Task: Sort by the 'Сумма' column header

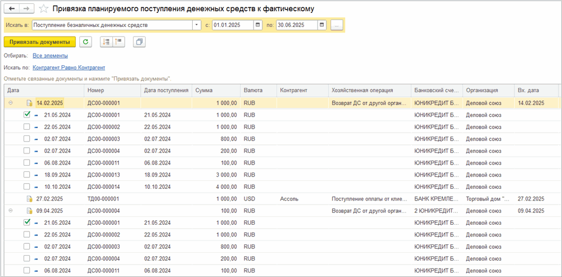Action: [214, 90]
